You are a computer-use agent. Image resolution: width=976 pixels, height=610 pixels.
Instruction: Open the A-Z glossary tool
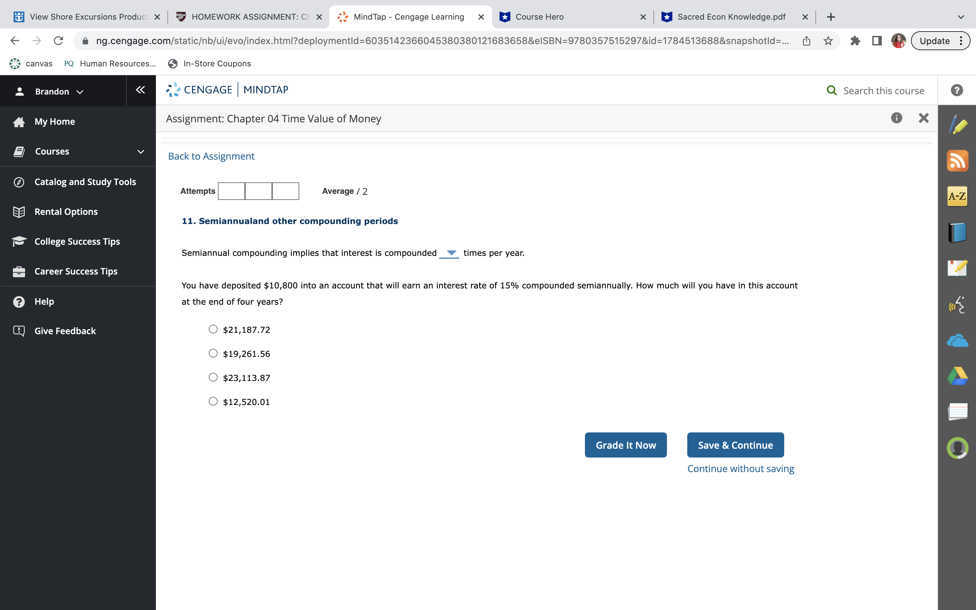tap(957, 197)
